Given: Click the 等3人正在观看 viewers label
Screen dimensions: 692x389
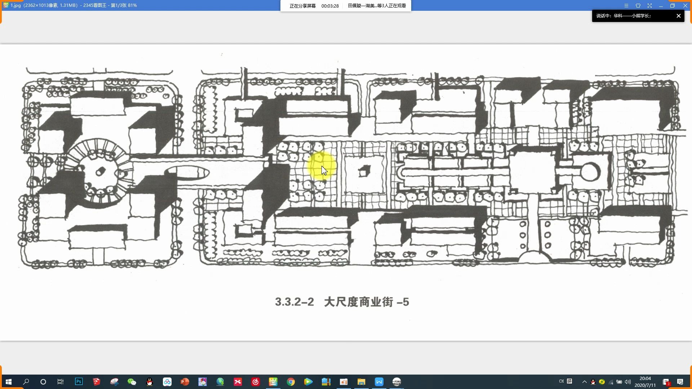Looking at the screenshot, I should coord(377,5).
